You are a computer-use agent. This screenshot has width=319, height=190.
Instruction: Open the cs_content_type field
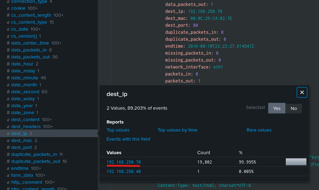[x=29, y=22]
